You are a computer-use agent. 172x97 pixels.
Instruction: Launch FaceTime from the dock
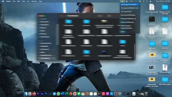(79, 94)
